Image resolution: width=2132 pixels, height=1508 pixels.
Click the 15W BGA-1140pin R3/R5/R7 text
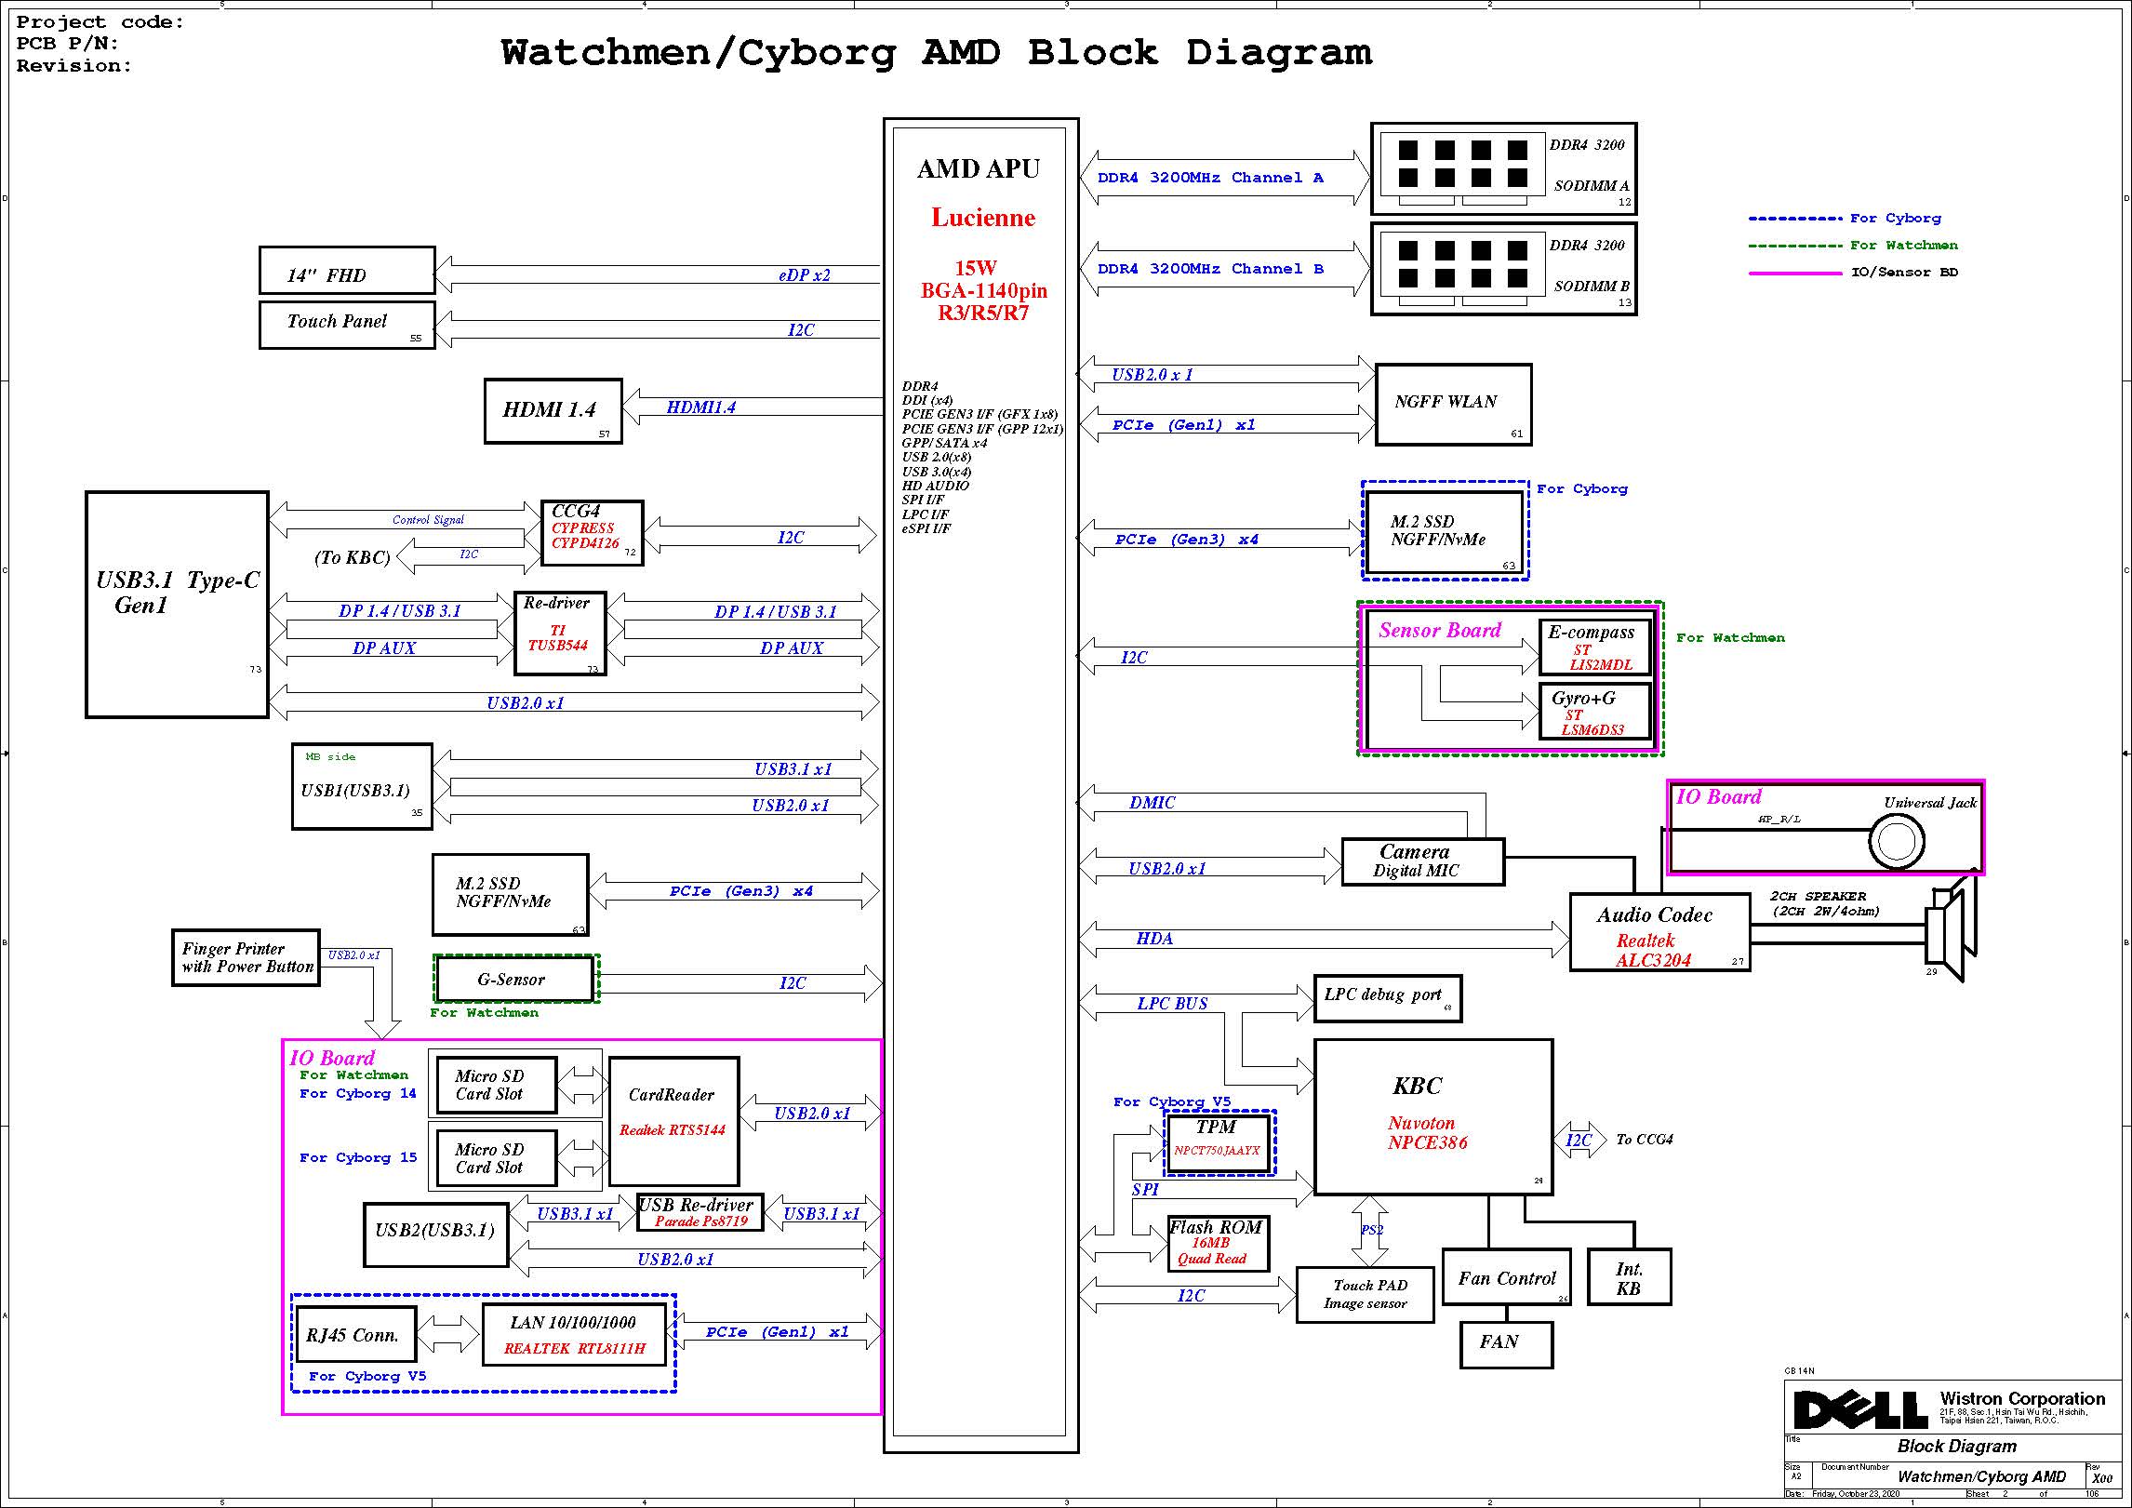(983, 290)
